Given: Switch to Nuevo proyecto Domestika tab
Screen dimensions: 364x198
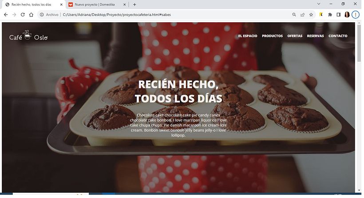Looking at the screenshot, I should 95,4.
